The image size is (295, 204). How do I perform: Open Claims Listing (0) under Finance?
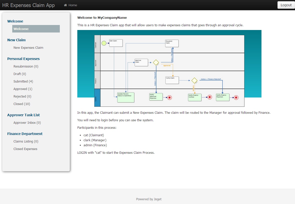(x=26, y=141)
